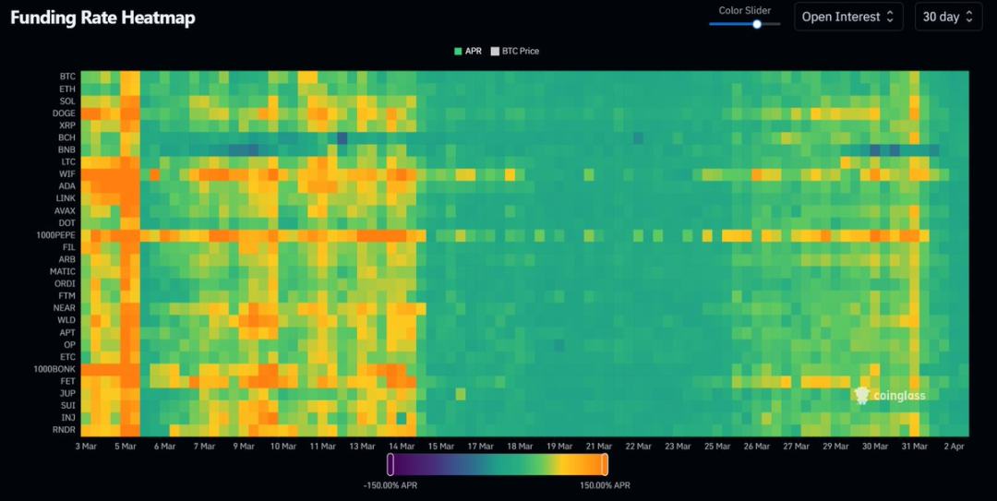Click the SUI row label
997x501 pixels.
click(68, 405)
